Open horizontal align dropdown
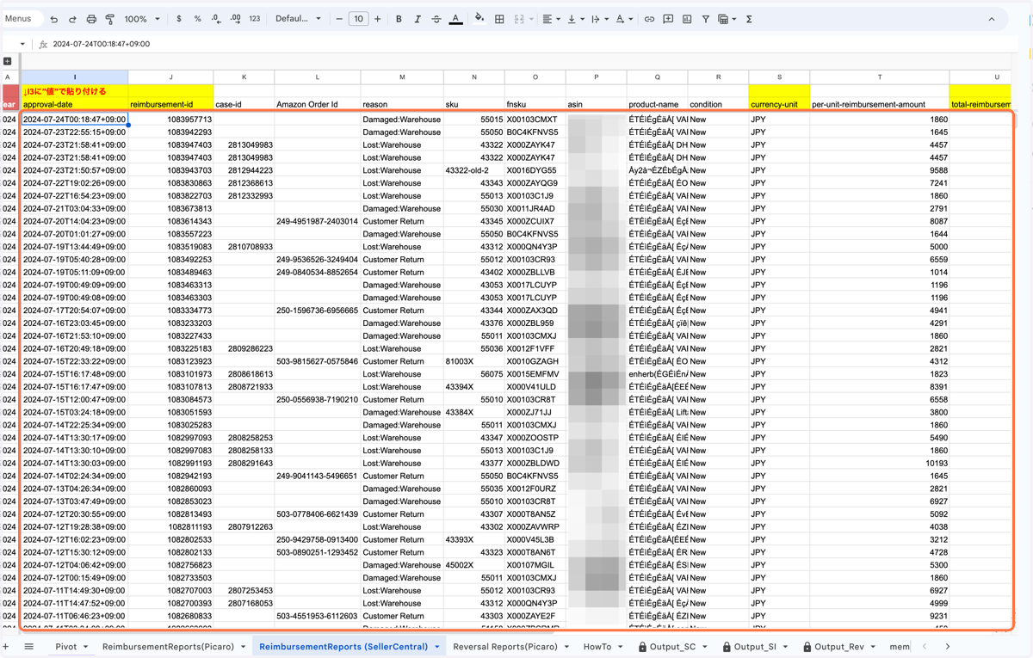Image resolution: width=1033 pixels, height=658 pixels. (550, 19)
